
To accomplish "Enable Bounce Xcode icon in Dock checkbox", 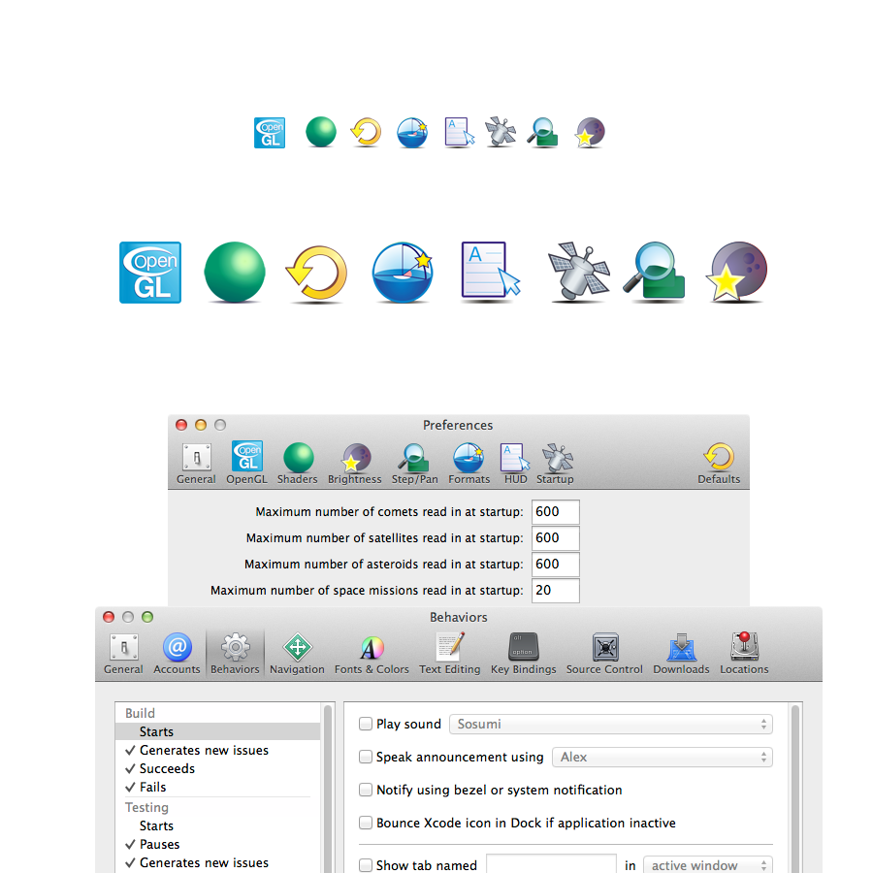I will pos(366,823).
